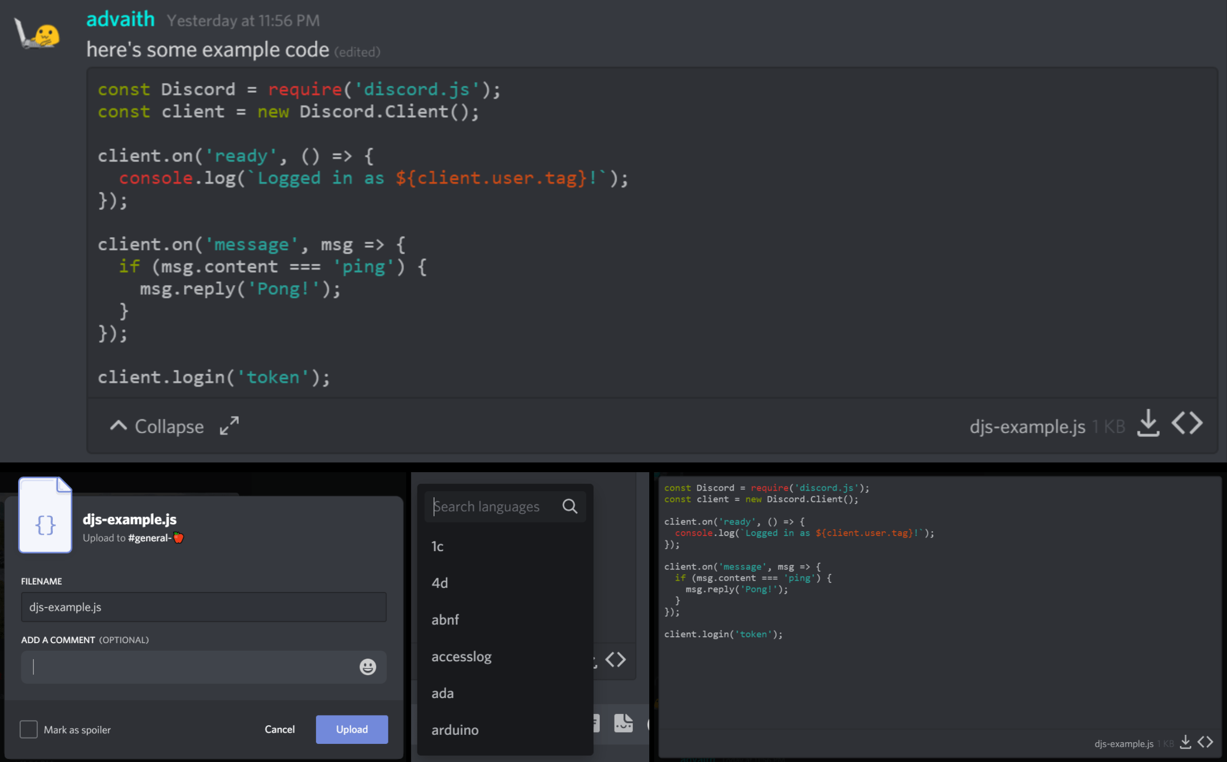Viewport: 1227px width, 762px height.
Task: Open the emoji picker in comment field
Action: tap(367, 667)
